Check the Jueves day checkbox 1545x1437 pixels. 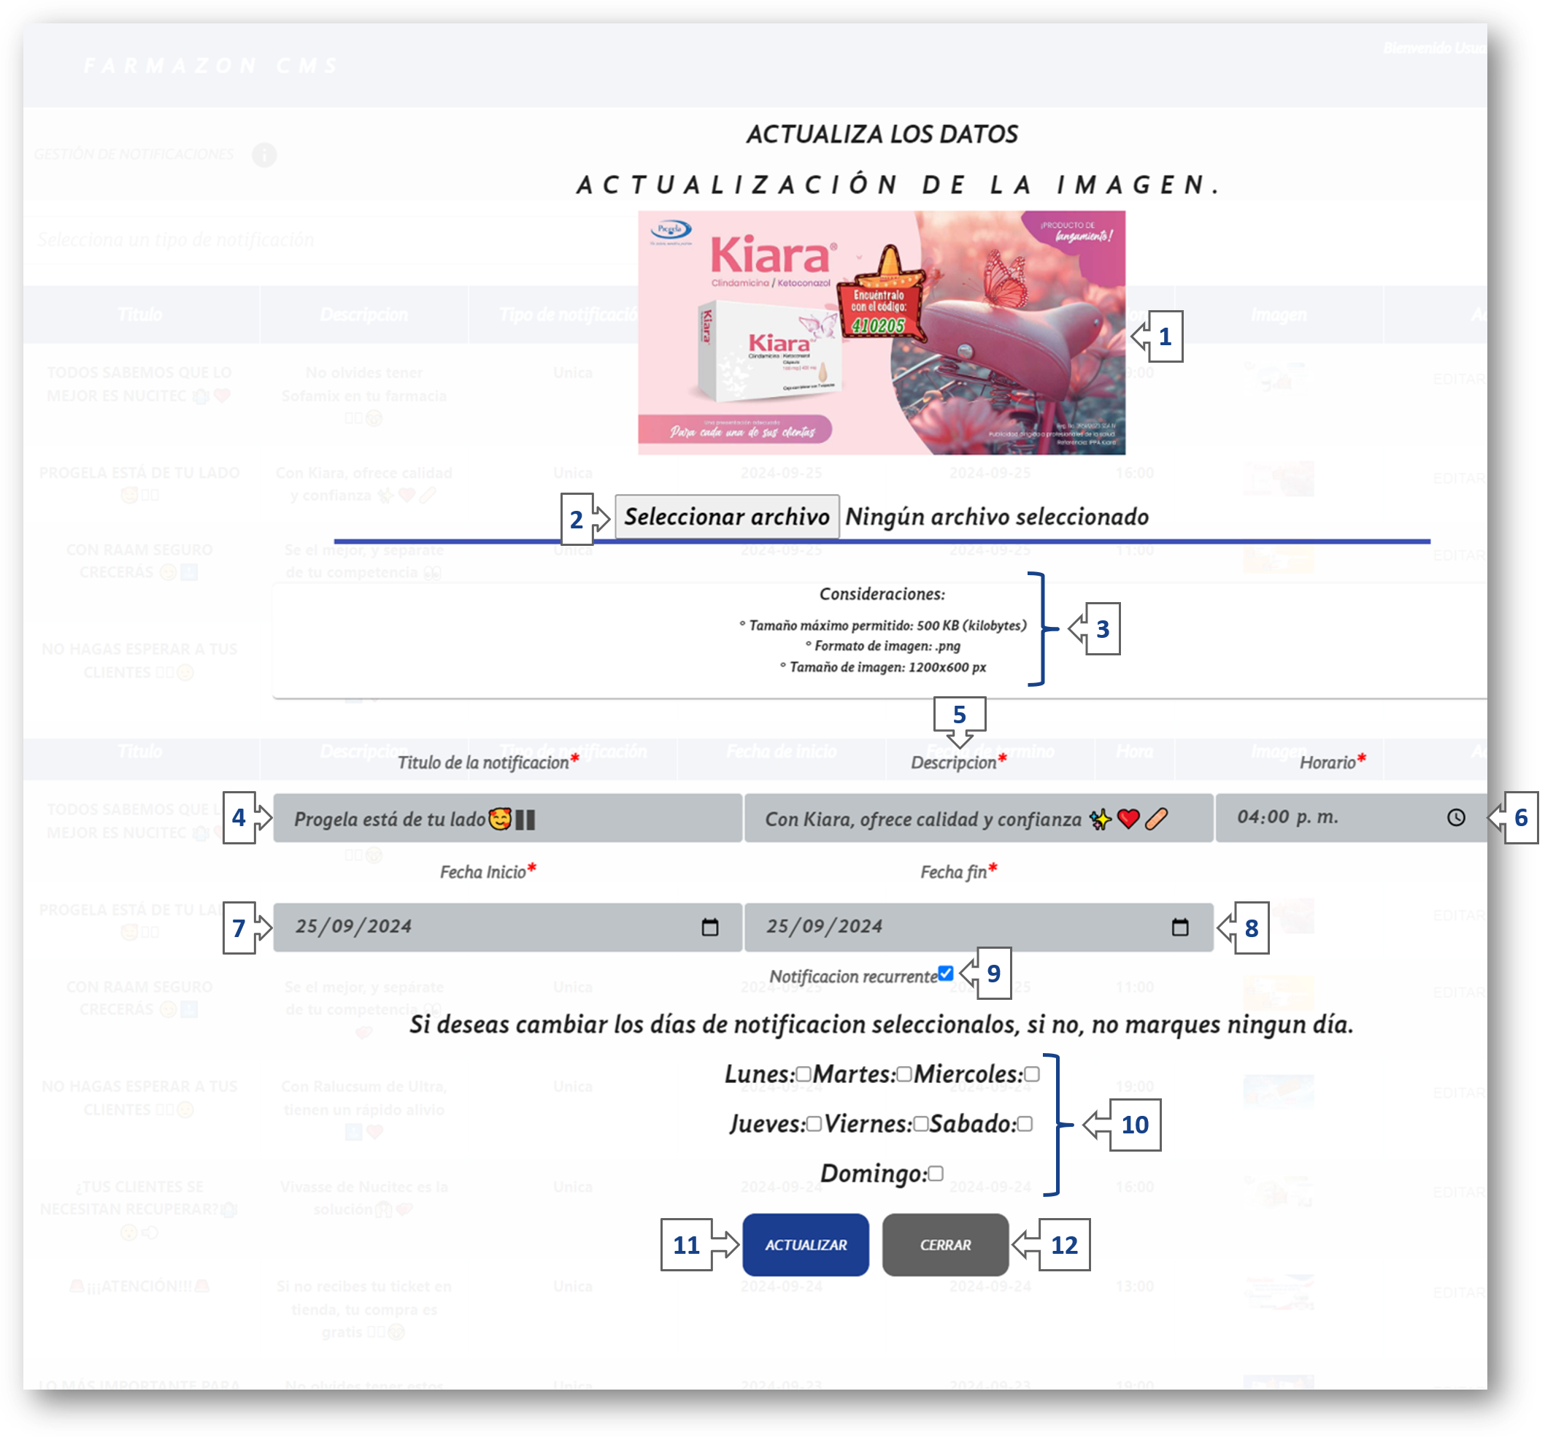click(x=814, y=1124)
